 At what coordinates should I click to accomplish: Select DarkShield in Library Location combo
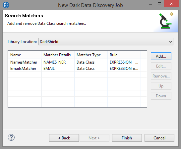click(106, 42)
